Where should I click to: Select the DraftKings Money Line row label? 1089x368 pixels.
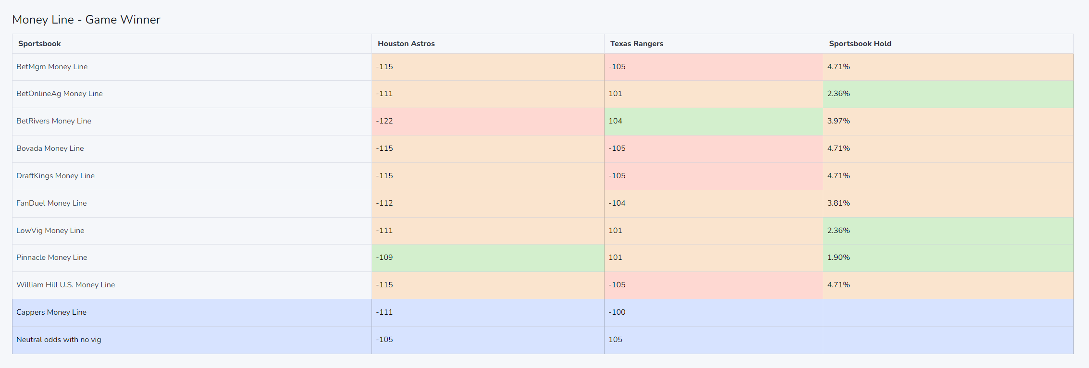click(55, 176)
